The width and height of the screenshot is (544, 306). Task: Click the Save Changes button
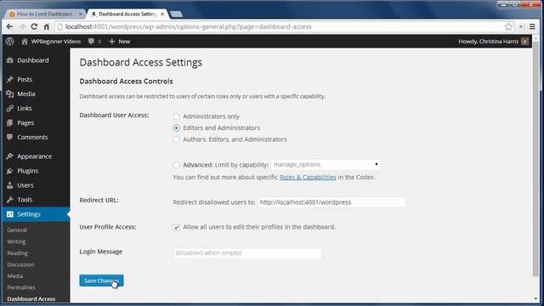pos(101,280)
